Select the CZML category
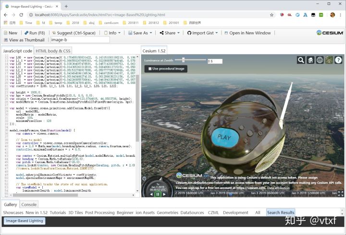346x235 pixels. tap(213, 212)
